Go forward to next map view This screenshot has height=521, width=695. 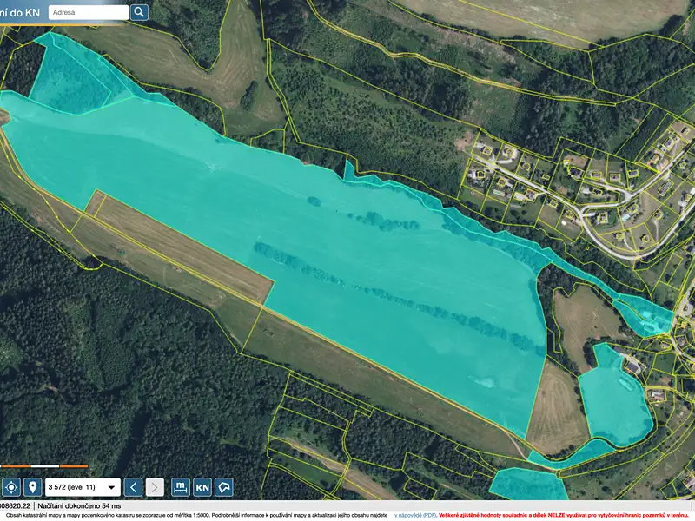pyautogui.click(x=155, y=487)
